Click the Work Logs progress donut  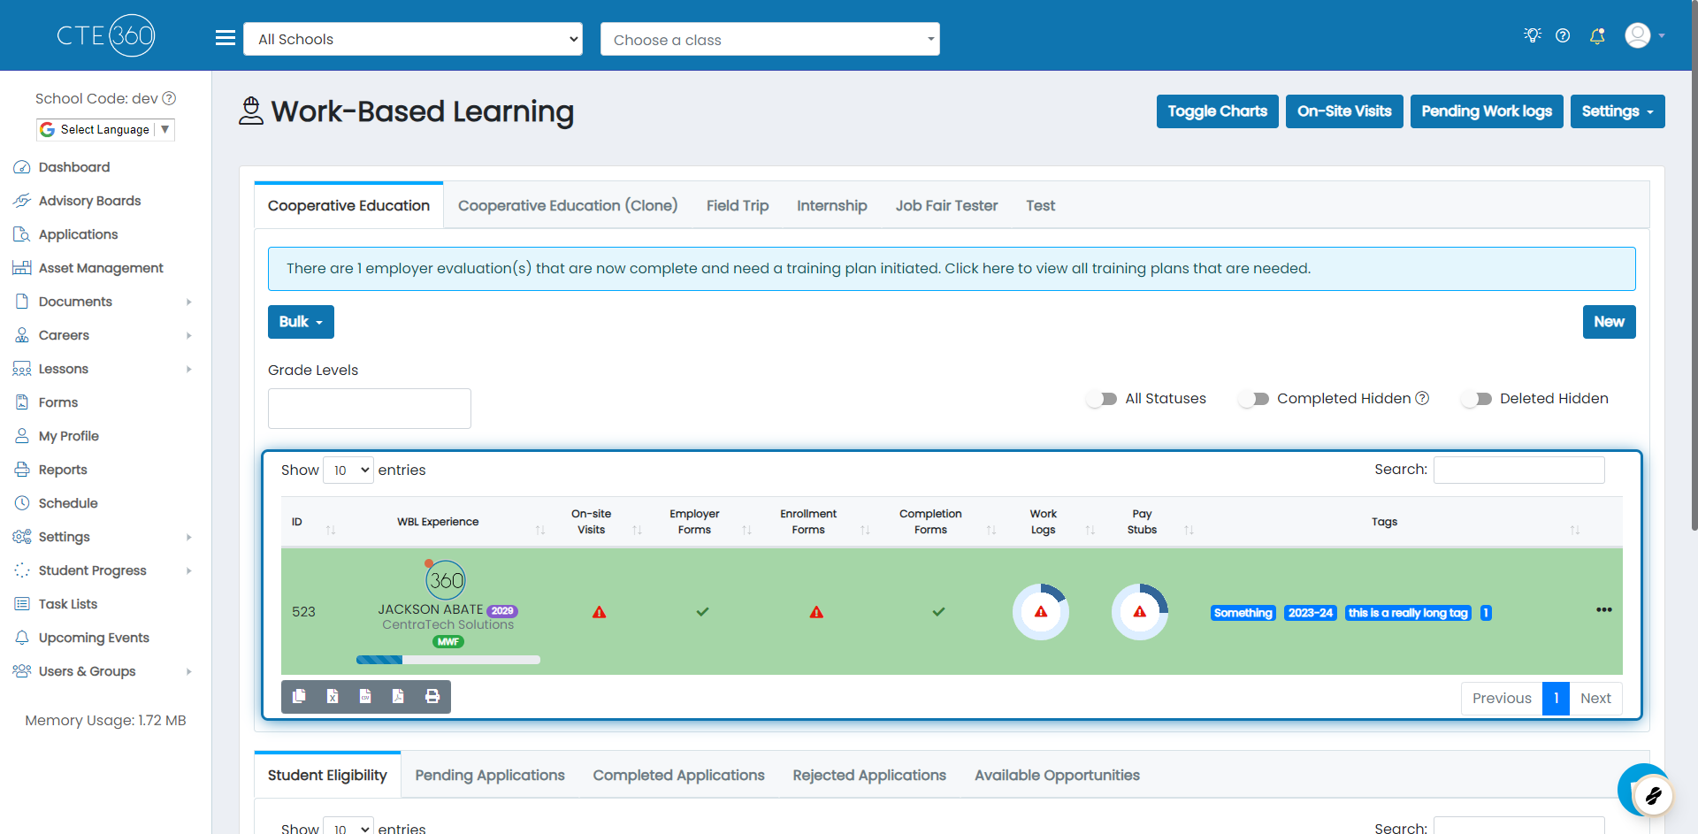(1041, 611)
